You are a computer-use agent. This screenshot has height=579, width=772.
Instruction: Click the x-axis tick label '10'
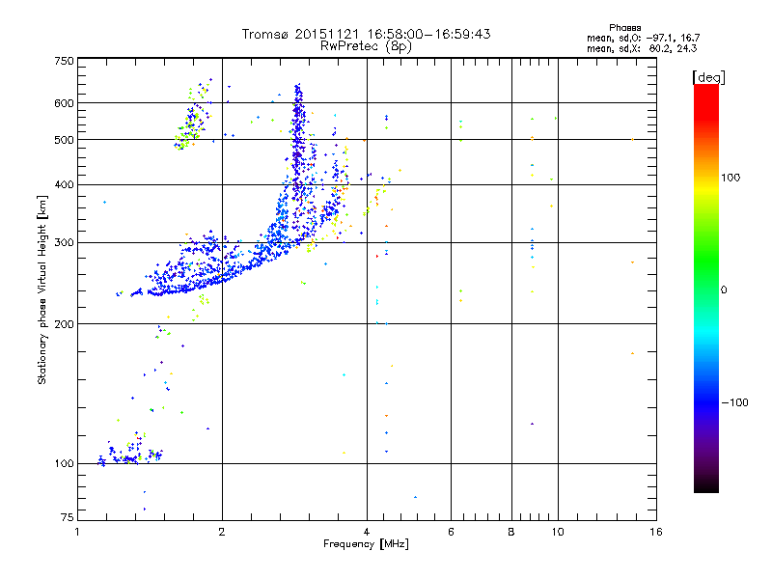(x=558, y=532)
